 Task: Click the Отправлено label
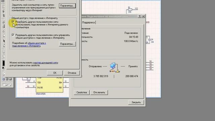(x=95, y=66)
